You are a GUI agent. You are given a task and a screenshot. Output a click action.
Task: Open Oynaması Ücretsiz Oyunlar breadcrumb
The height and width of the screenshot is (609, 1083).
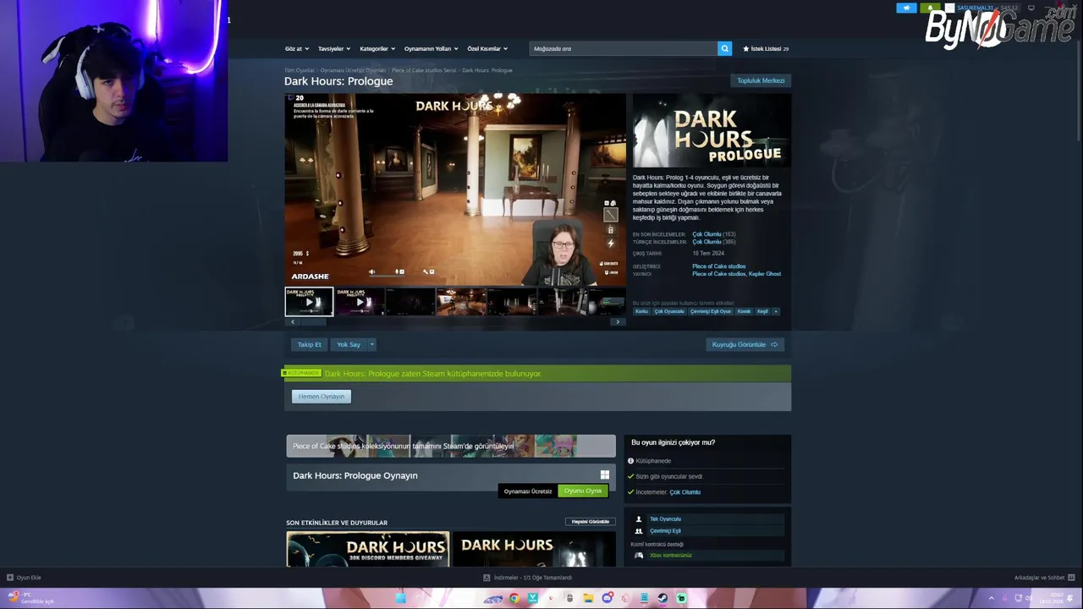click(x=353, y=70)
